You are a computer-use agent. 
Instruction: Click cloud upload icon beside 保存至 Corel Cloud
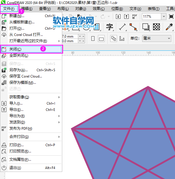click(x=4, y=76)
